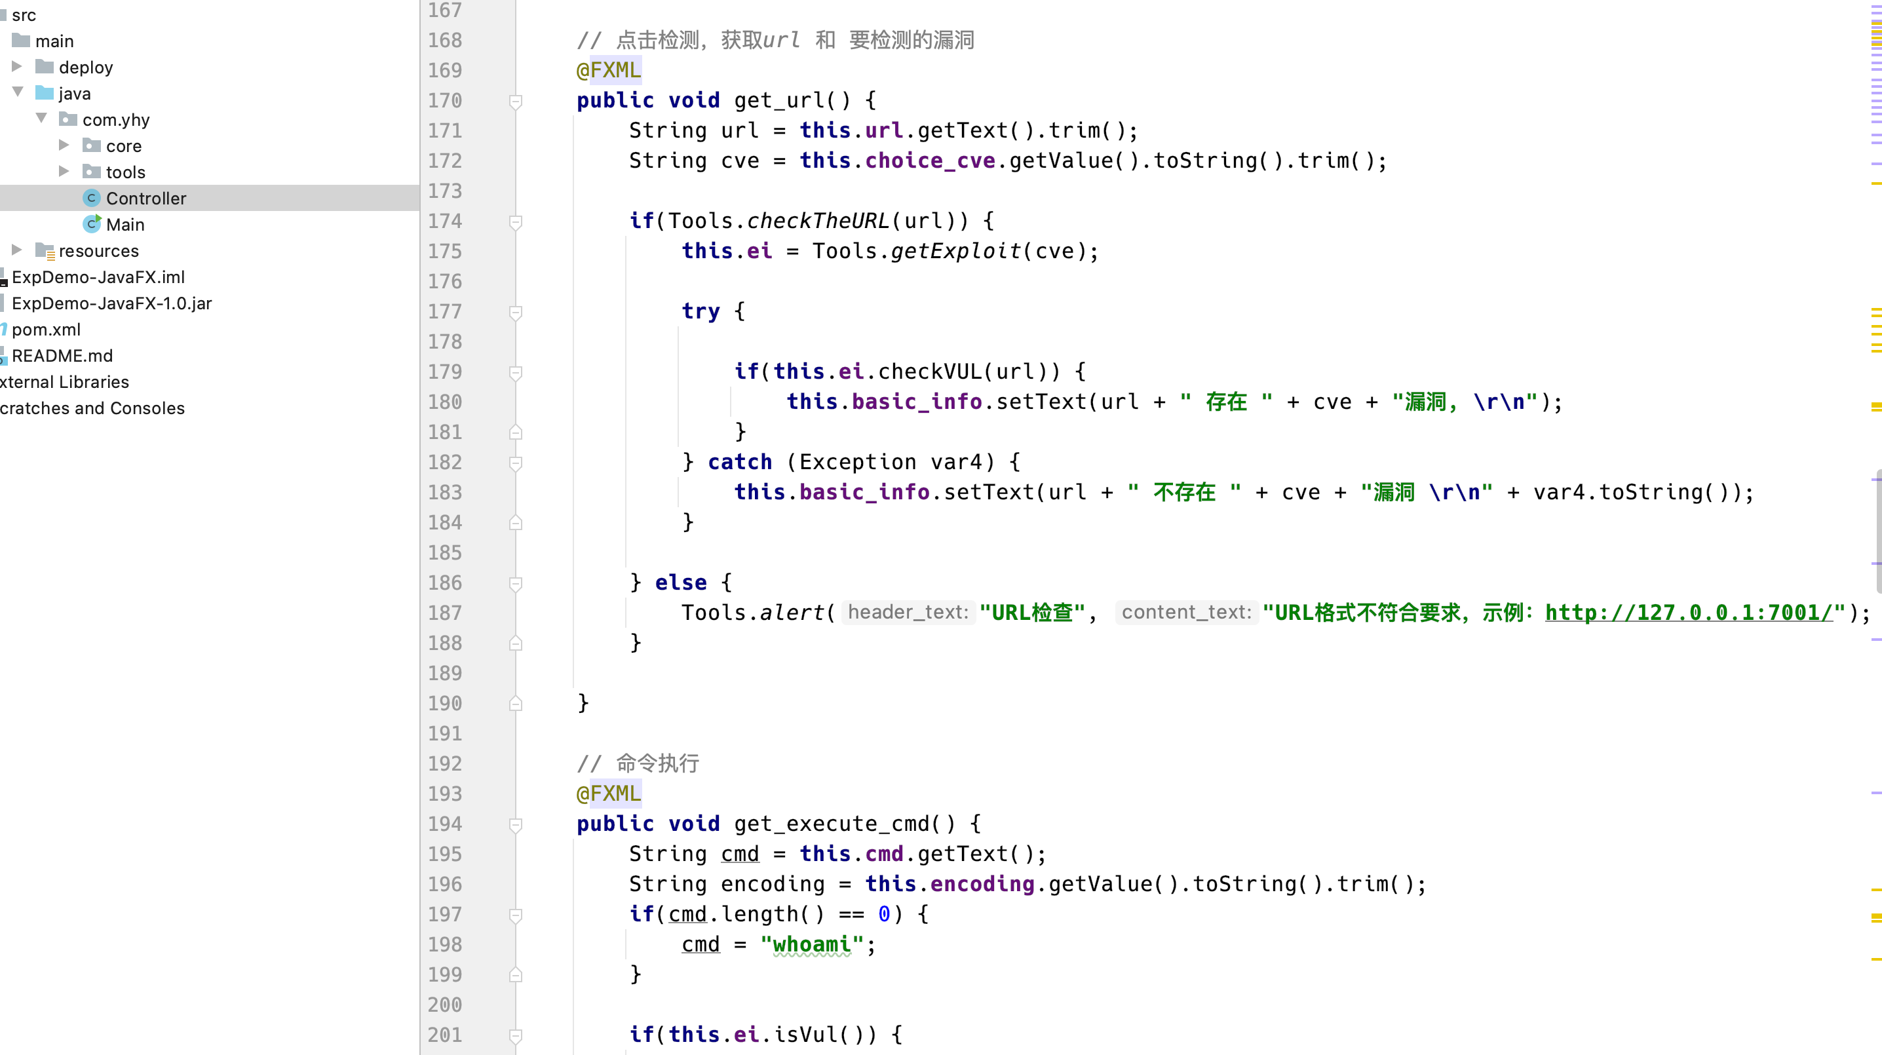Click fold end marker at line 188

(516, 643)
